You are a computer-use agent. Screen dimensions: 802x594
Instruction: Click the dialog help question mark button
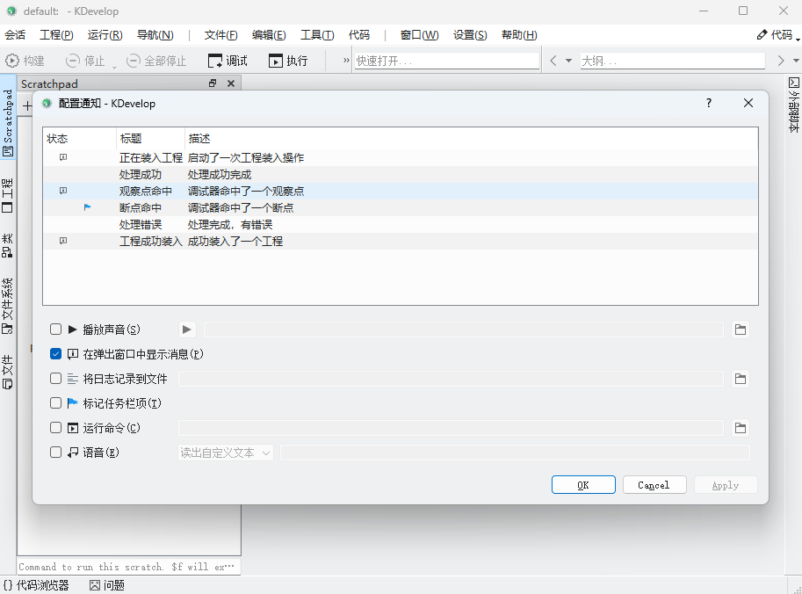point(708,104)
